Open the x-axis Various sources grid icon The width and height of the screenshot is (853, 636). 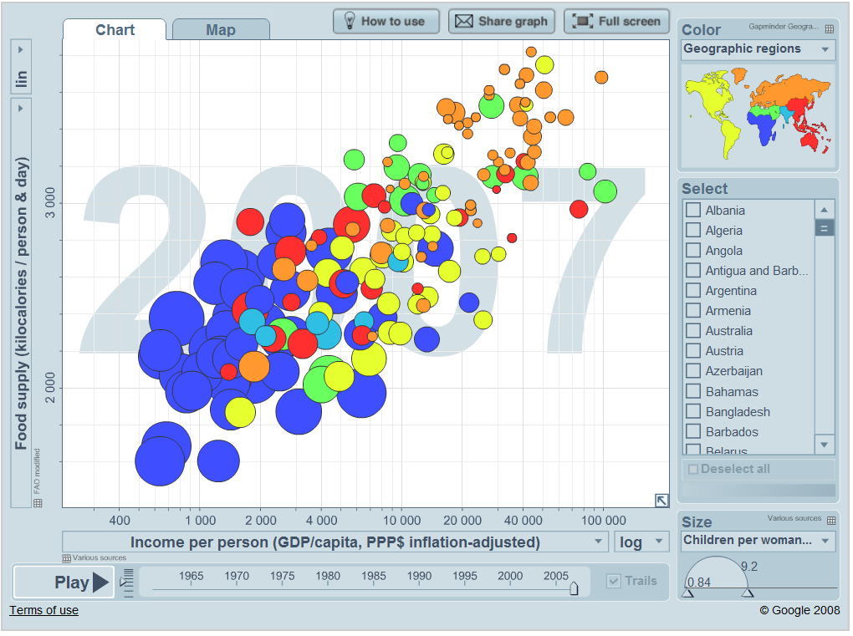[x=67, y=558]
